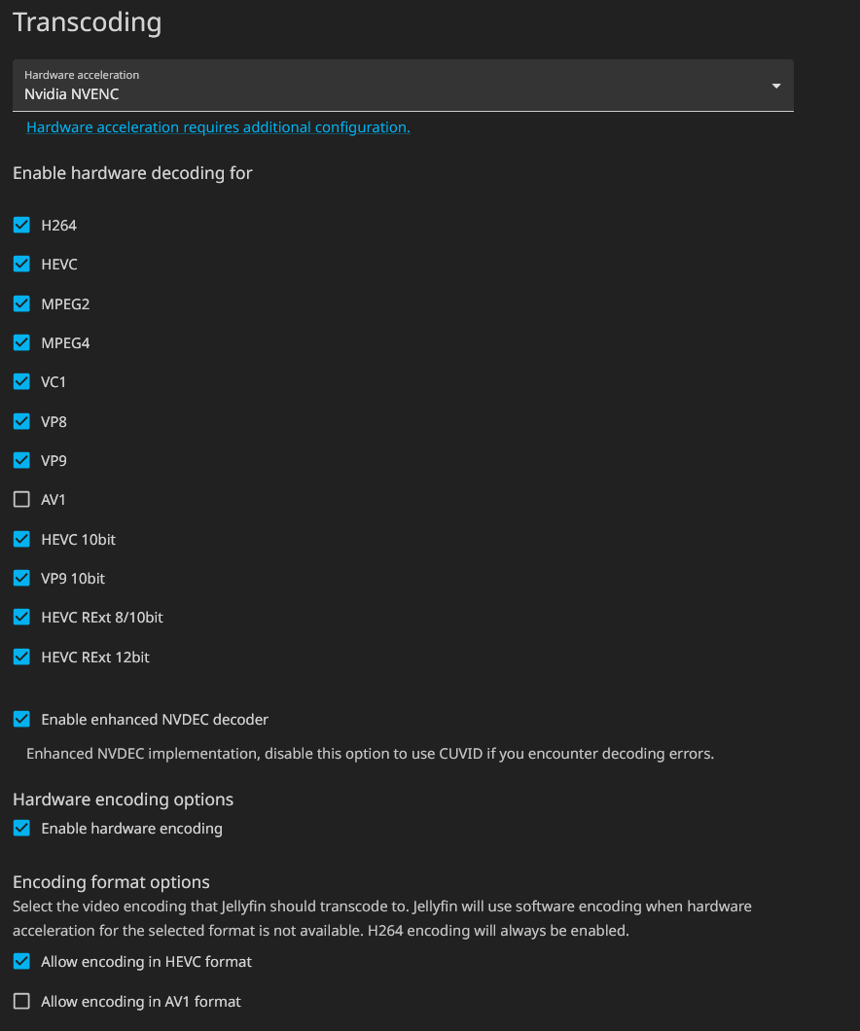
Task: Allow encoding in AV1 format
Action: (21, 1001)
